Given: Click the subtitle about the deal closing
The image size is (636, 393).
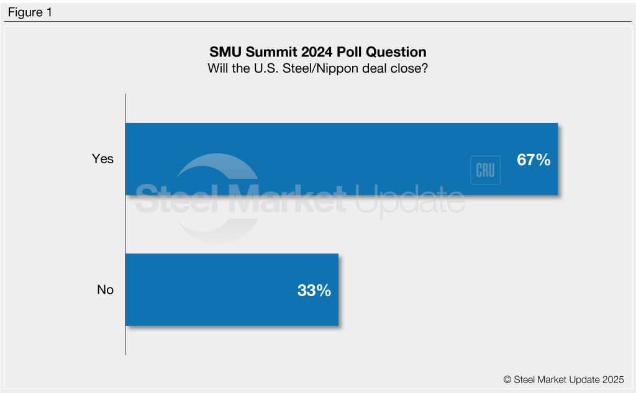Looking at the screenshot, I should tap(317, 68).
